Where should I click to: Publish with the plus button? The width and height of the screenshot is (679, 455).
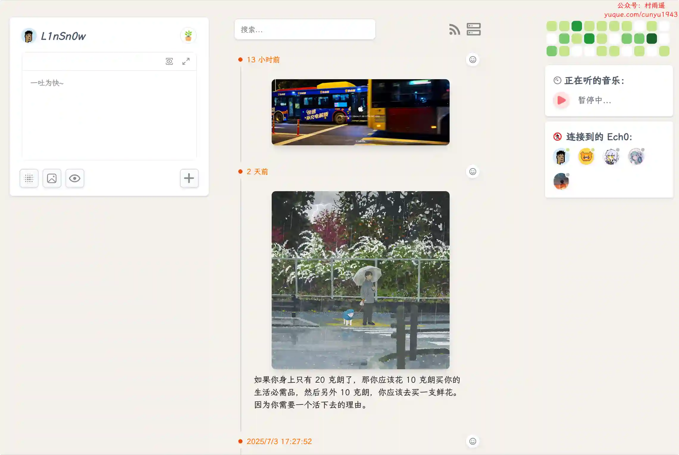click(x=189, y=178)
